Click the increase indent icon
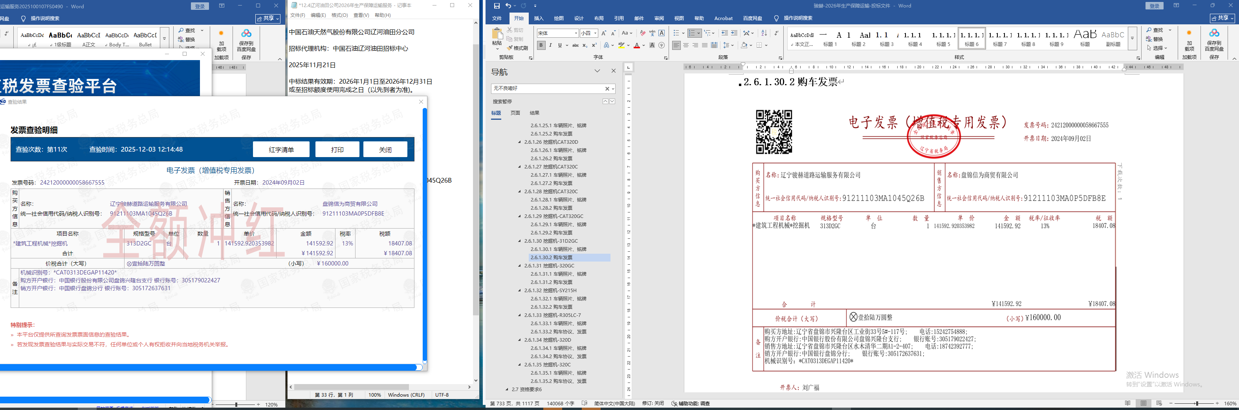 point(734,33)
